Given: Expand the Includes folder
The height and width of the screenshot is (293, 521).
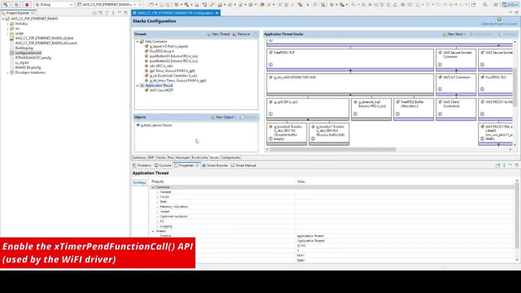Looking at the screenshot, I should point(8,24).
